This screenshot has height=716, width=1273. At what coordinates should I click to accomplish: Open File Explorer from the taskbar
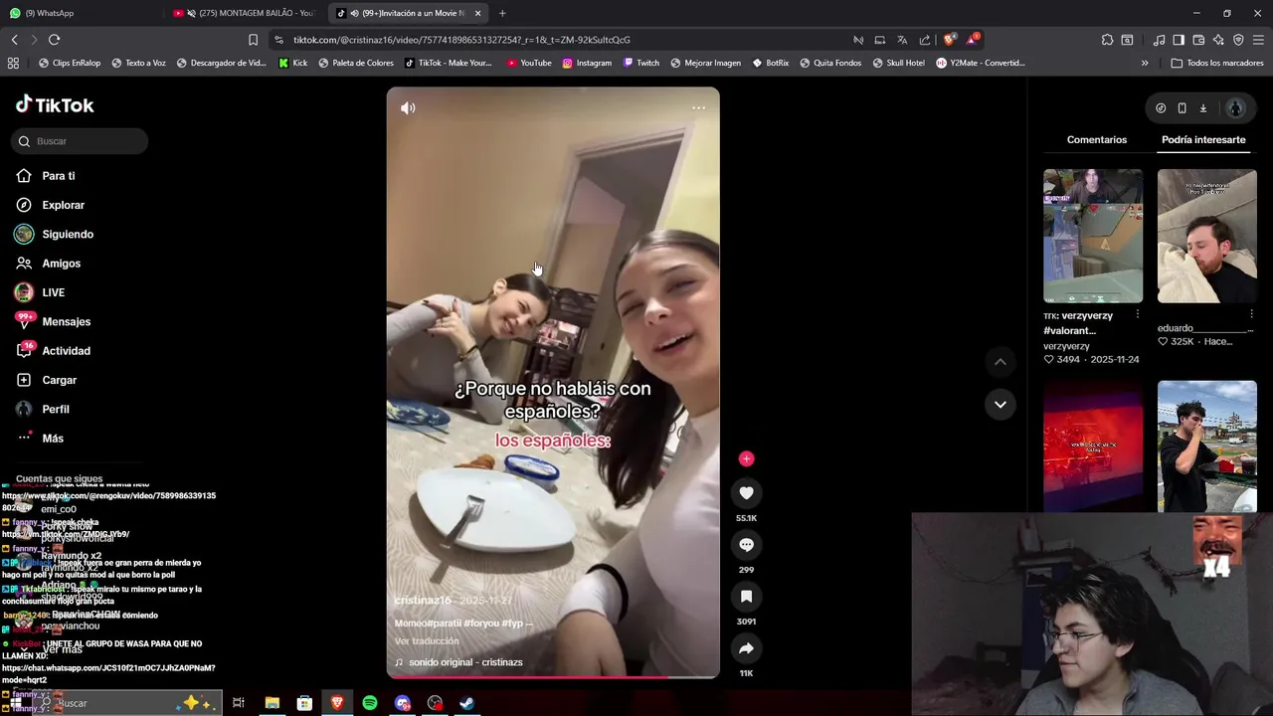pos(272,703)
